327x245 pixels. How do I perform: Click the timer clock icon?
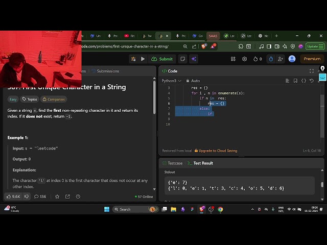point(271,59)
